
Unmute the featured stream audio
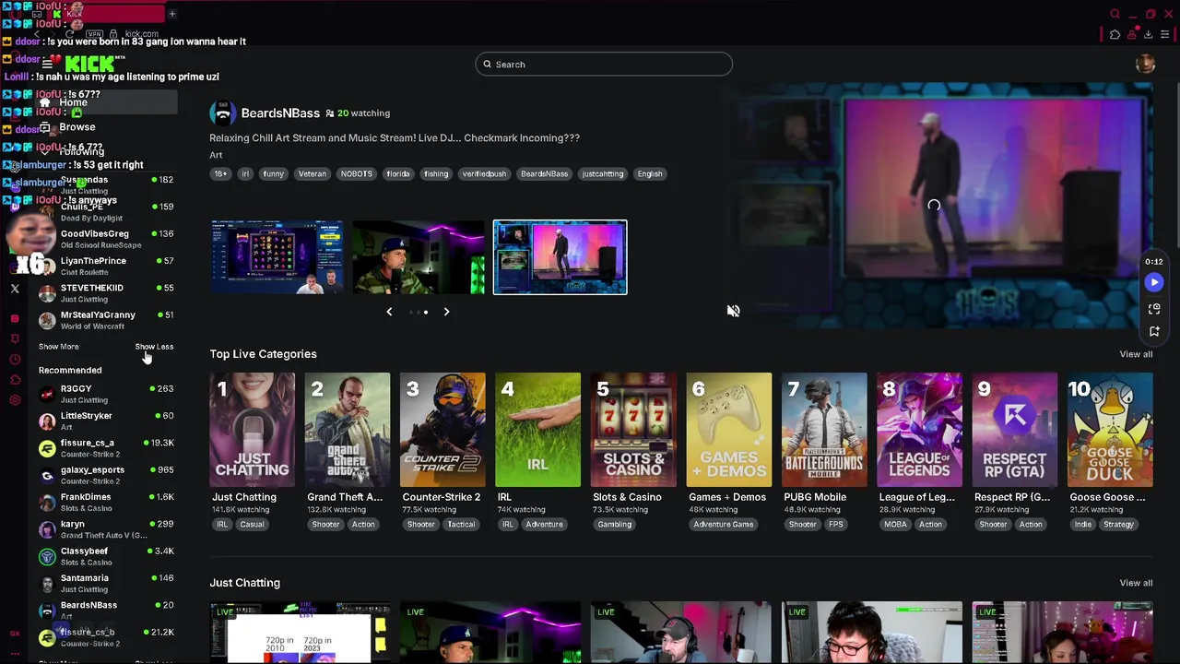click(x=733, y=311)
